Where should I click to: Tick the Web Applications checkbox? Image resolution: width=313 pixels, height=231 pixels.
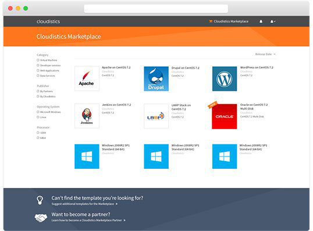(38, 70)
